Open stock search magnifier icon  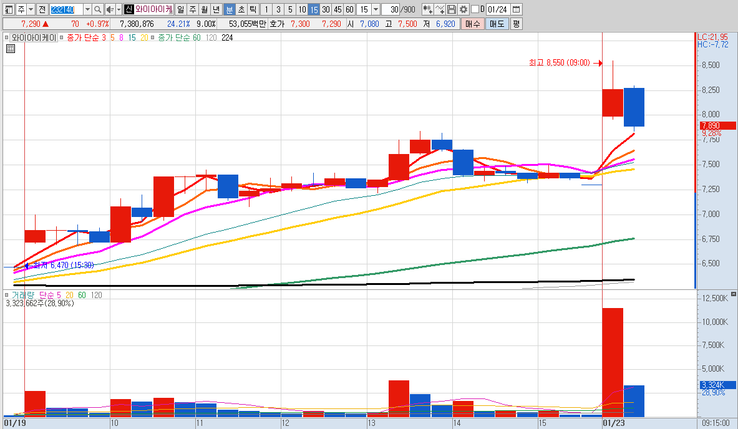[97, 9]
